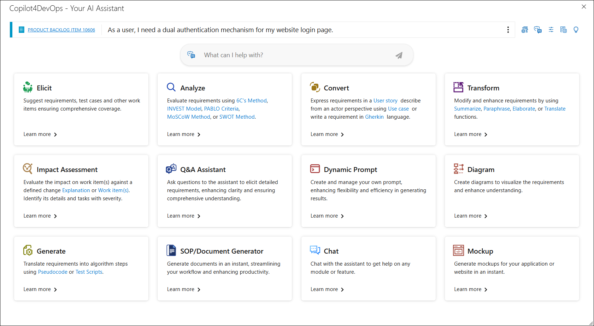594x326 pixels.
Task: Click the dual authentication work item title
Action: point(220,30)
